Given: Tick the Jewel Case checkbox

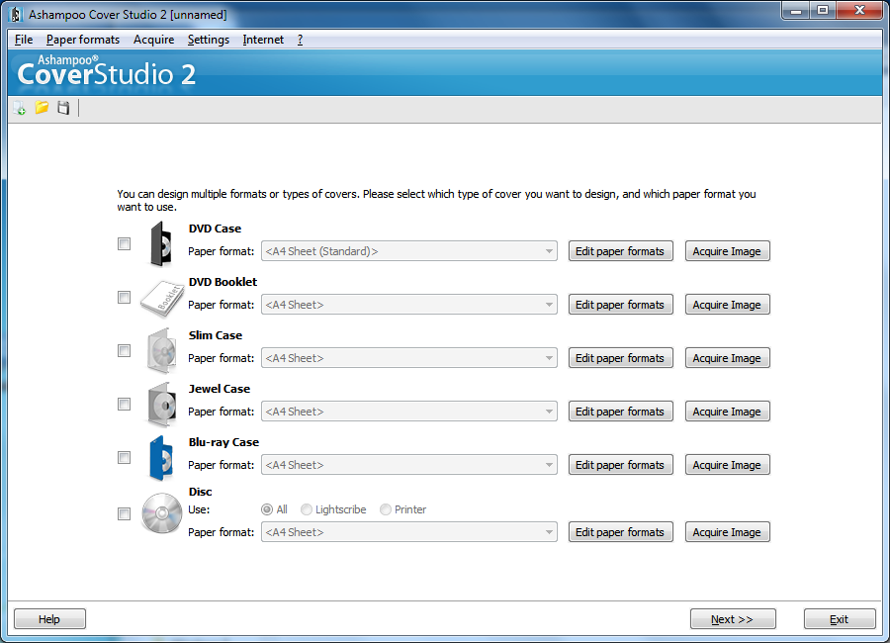Looking at the screenshot, I should (124, 404).
